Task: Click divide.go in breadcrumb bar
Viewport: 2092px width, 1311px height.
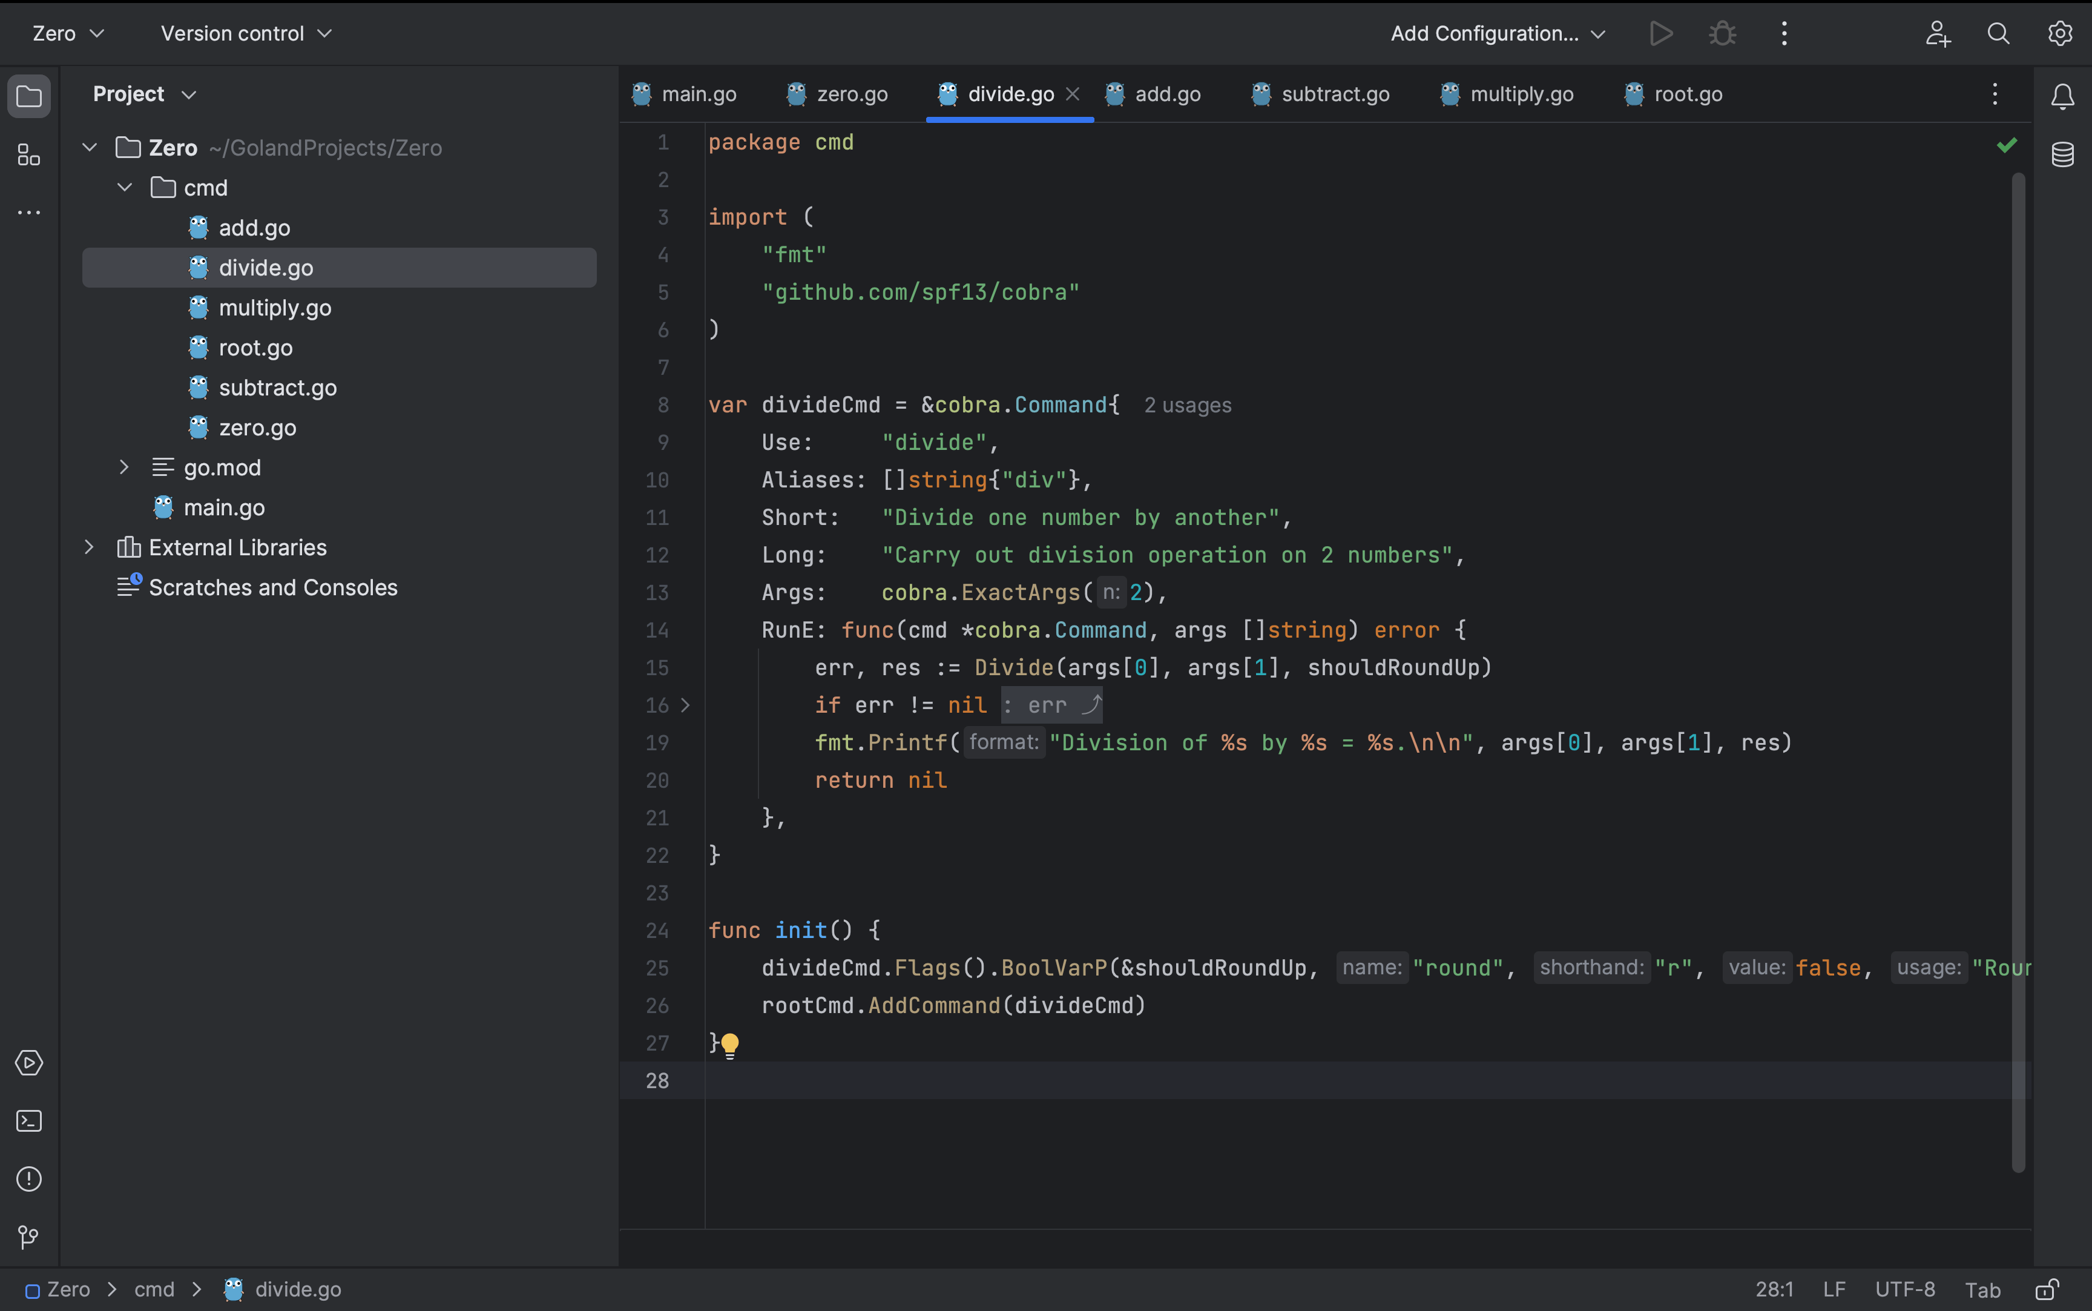Action: pos(283,1289)
